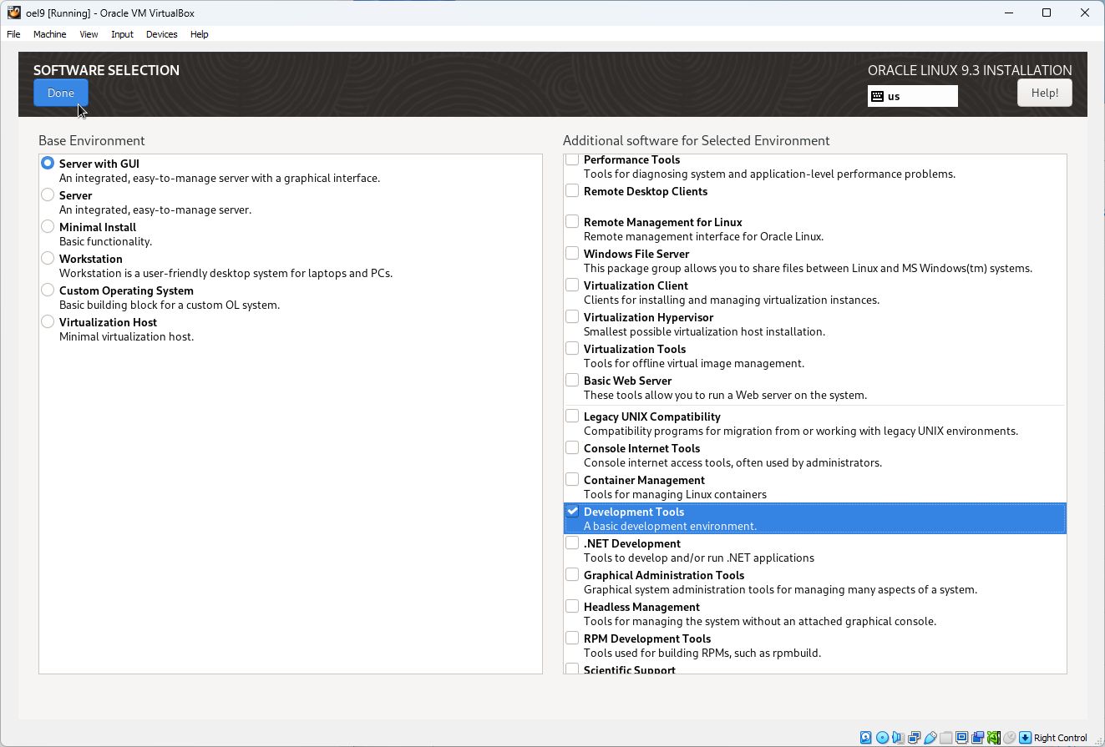Tick the Legacy UNIX Compatibility checkbox
The width and height of the screenshot is (1105, 747).
572,416
